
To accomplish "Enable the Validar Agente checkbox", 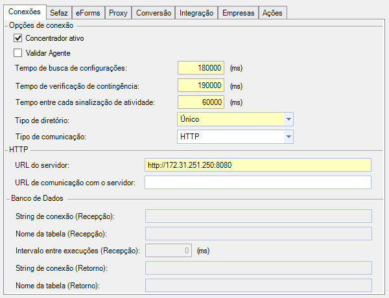I will click(x=18, y=53).
